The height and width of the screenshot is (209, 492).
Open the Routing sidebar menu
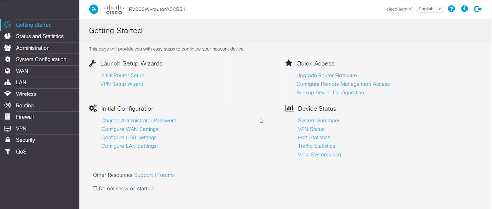tap(25, 106)
